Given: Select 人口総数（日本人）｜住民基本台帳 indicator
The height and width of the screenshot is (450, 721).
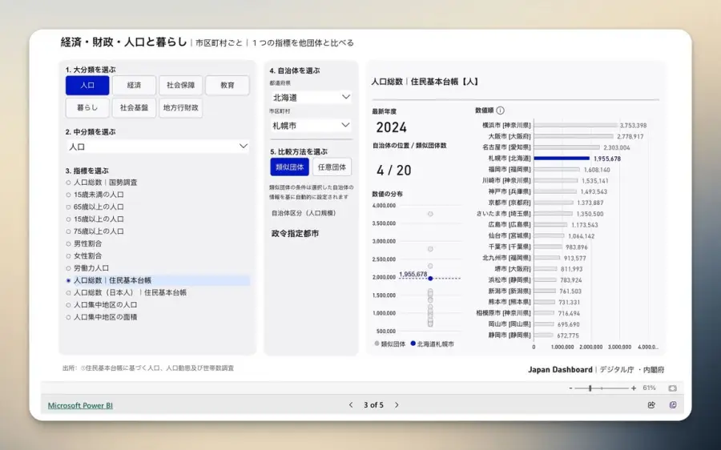Looking at the screenshot, I should click(x=127, y=293).
